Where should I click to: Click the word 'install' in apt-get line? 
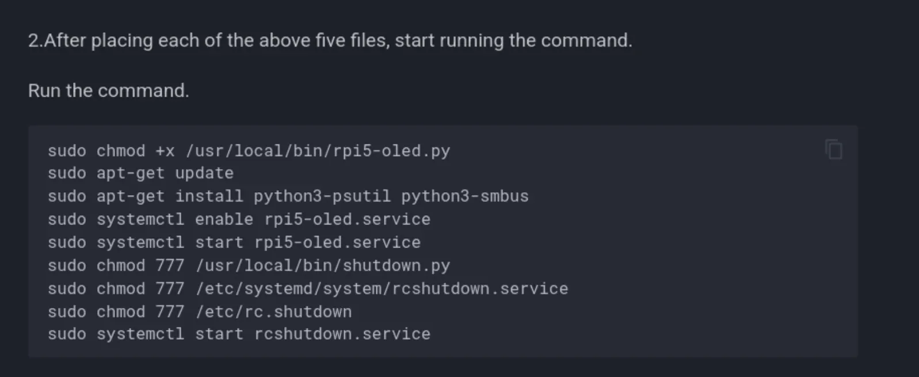coord(209,196)
